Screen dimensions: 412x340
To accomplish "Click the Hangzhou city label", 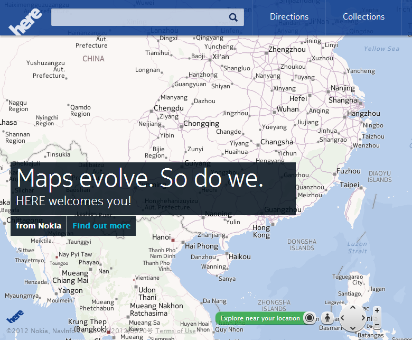I will tap(363, 113).
